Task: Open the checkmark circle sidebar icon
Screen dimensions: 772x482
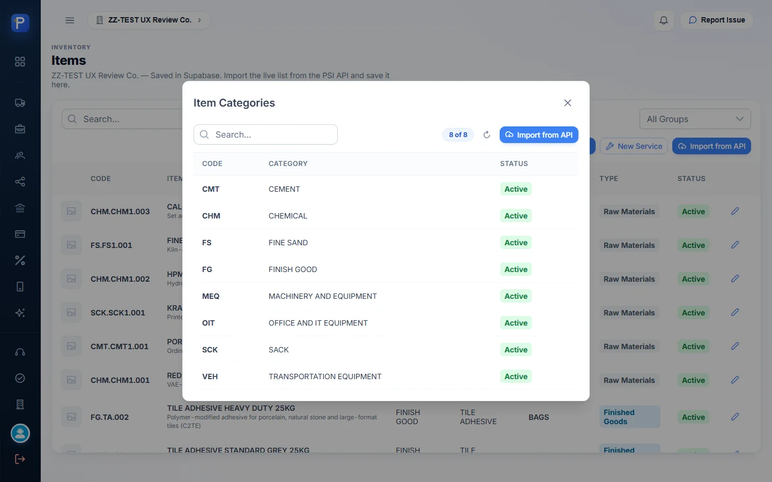Action: 20,378
